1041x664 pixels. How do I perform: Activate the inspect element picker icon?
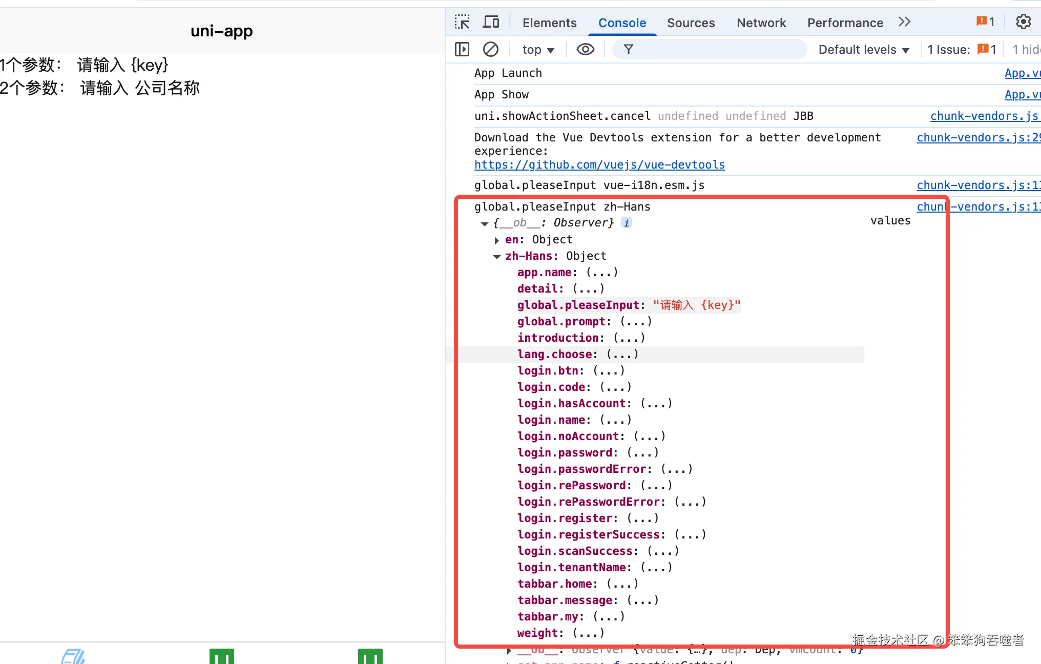tap(462, 22)
